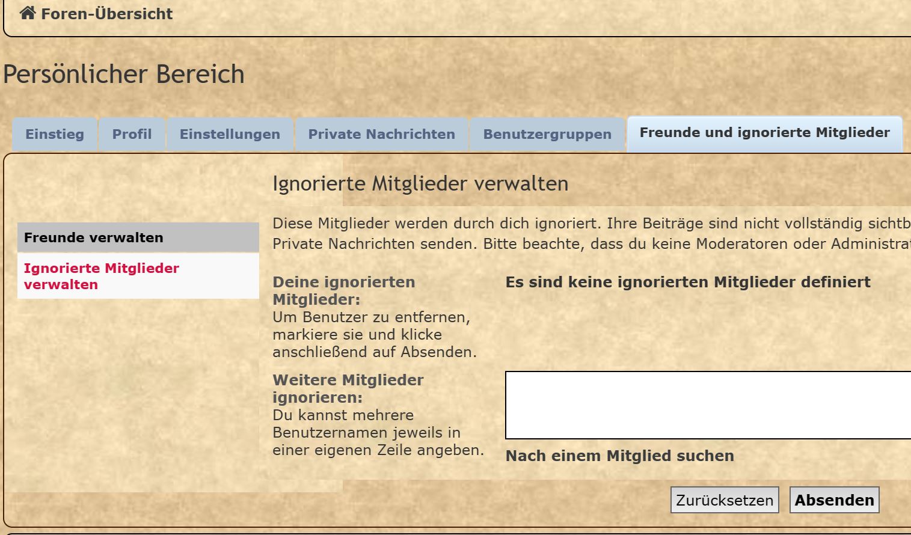The image size is (911, 535).
Task: Go to the Einstellungen tab
Action: coord(230,134)
